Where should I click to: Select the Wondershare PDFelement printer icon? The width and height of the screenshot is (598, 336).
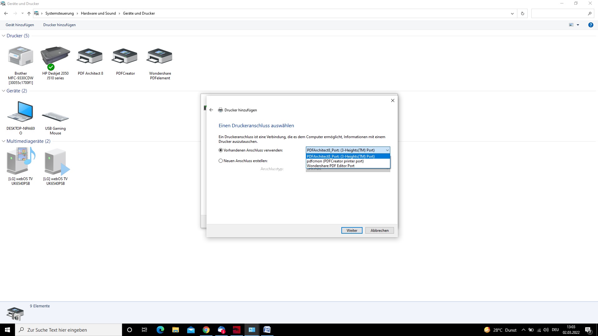tap(160, 57)
